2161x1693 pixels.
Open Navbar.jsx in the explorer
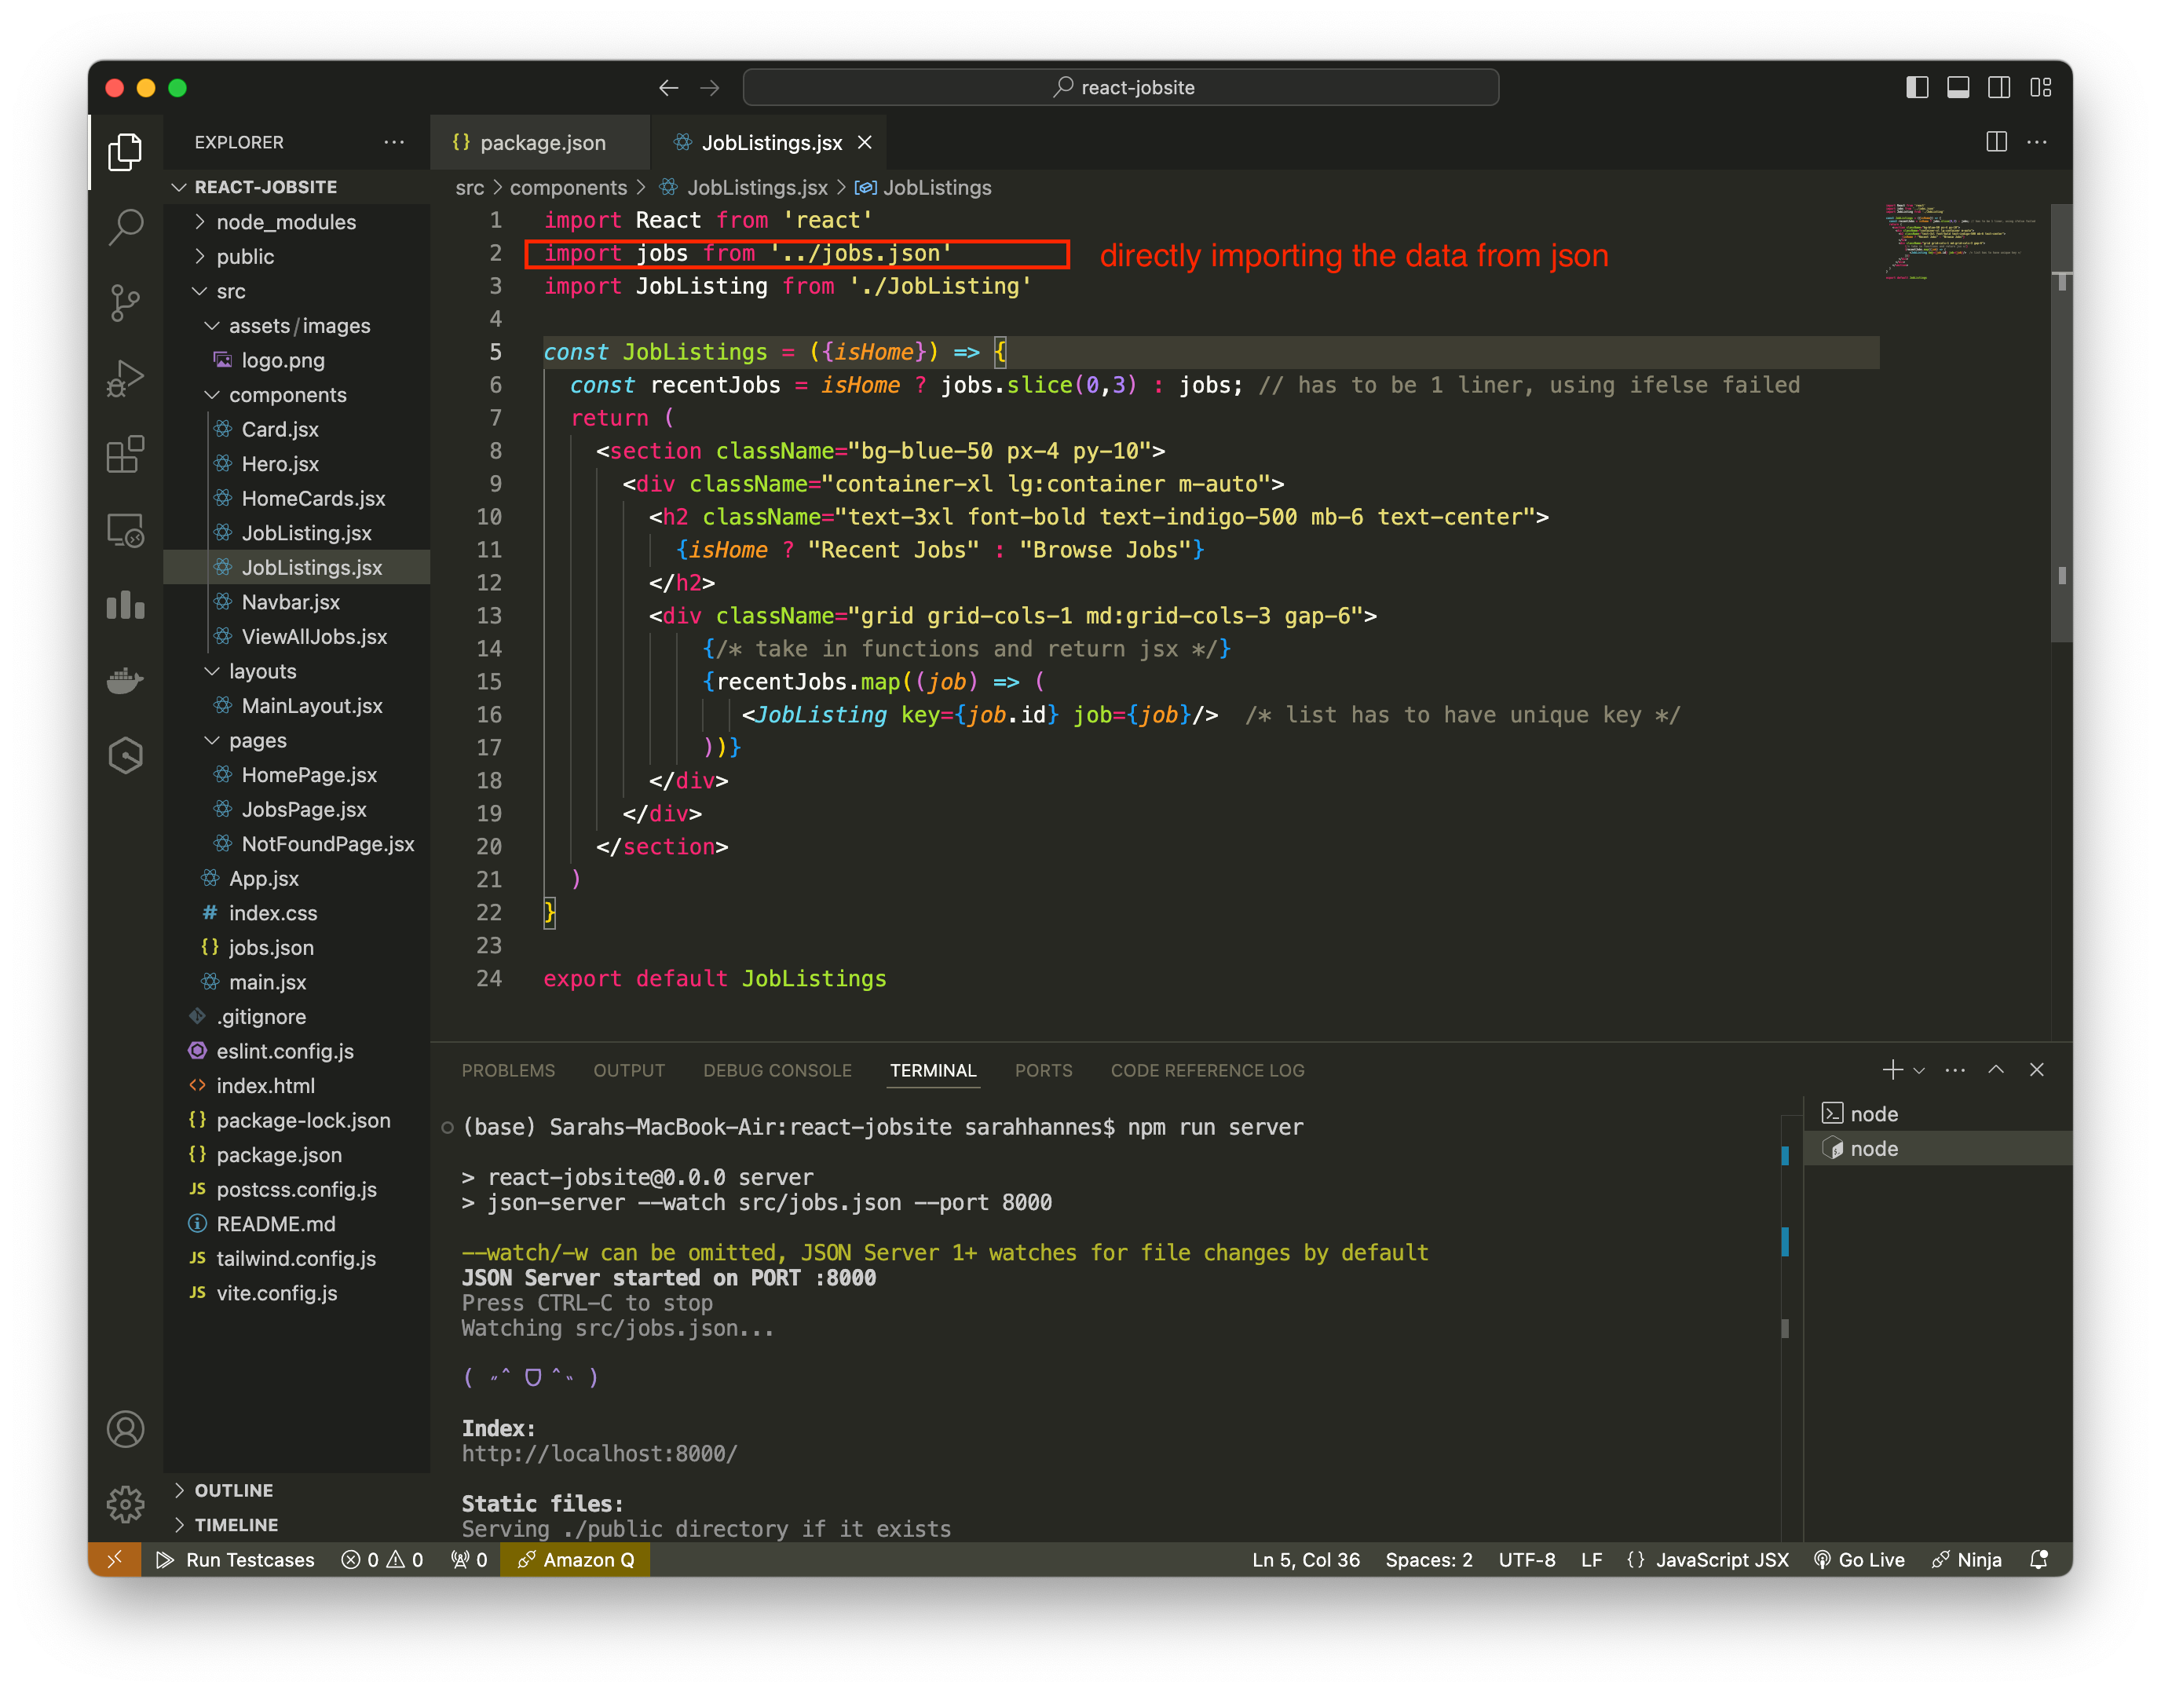coord(298,602)
